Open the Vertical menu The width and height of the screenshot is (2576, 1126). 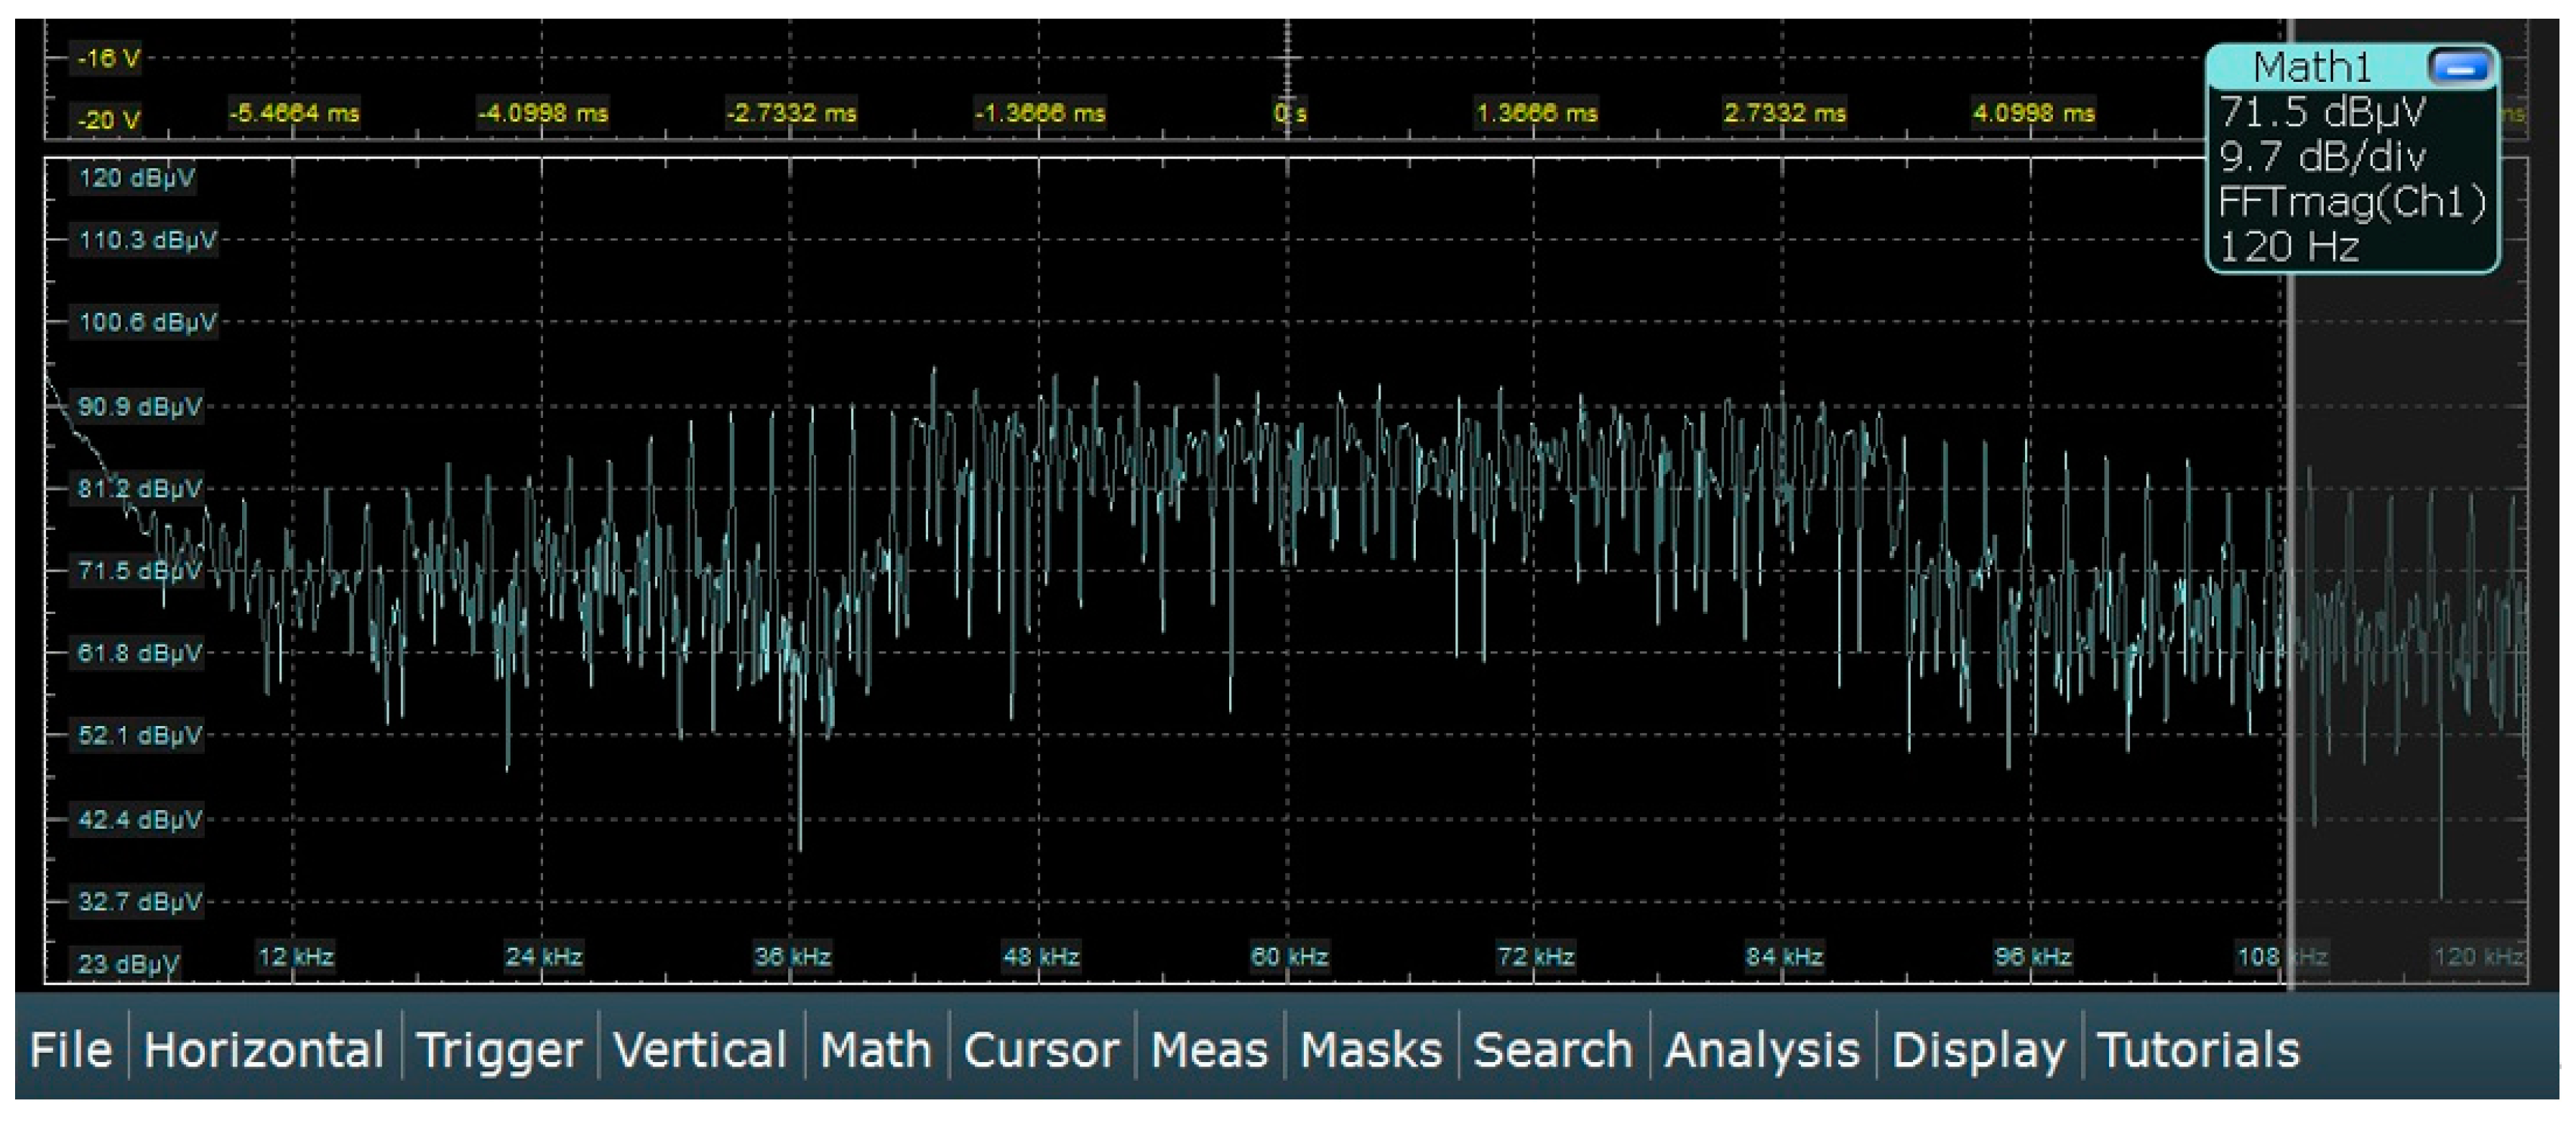[700, 1049]
